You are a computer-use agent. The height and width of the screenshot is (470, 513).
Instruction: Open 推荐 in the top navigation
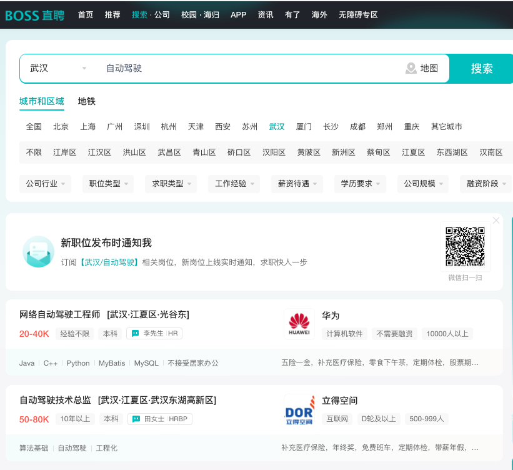tap(112, 15)
